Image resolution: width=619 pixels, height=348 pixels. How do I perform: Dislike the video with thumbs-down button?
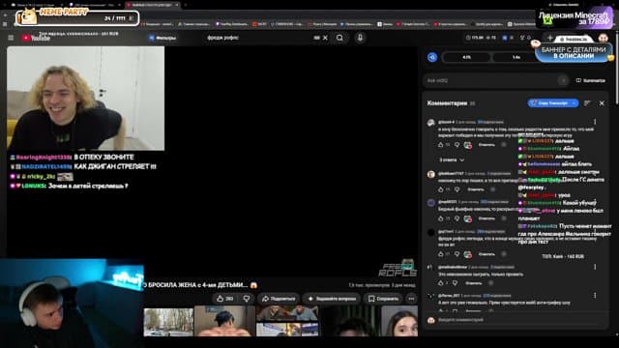[247, 299]
